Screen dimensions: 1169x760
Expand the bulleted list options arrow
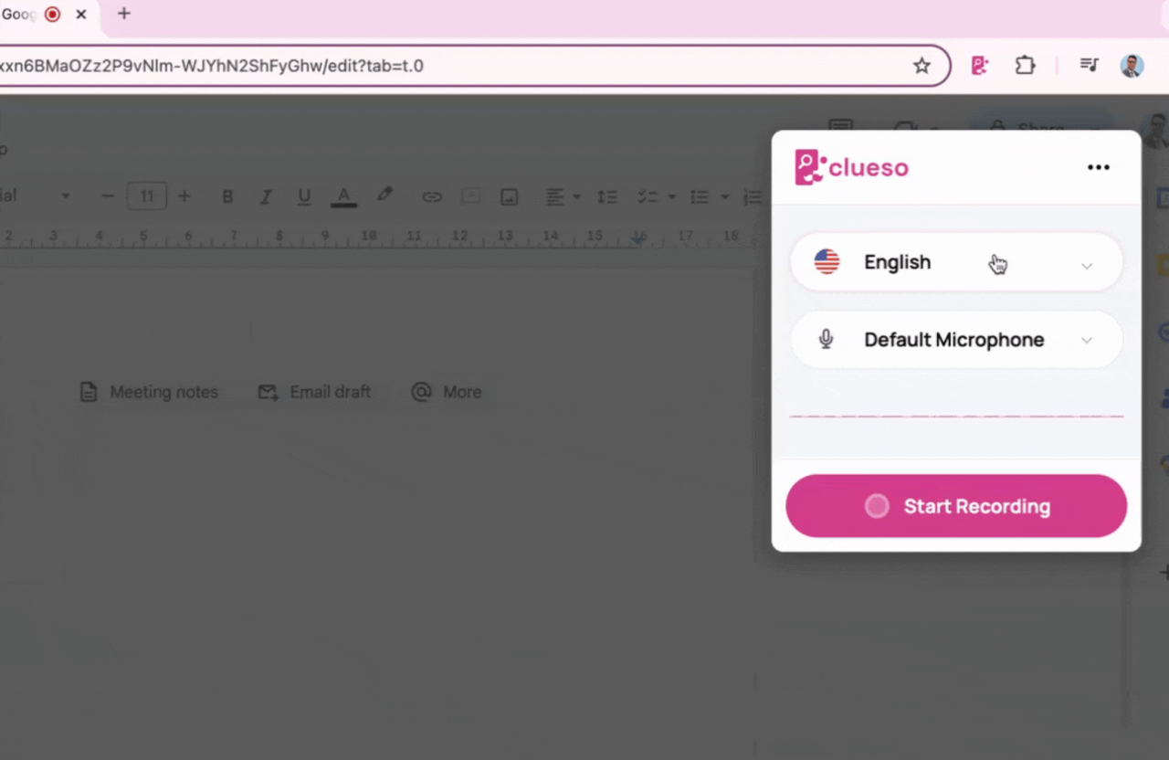tap(725, 196)
